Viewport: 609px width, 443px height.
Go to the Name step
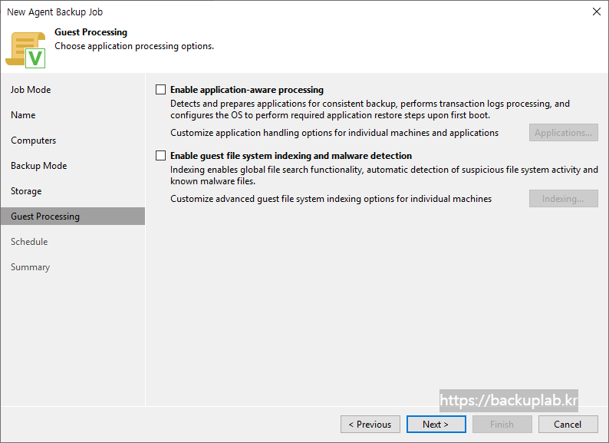pyautogui.click(x=23, y=115)
